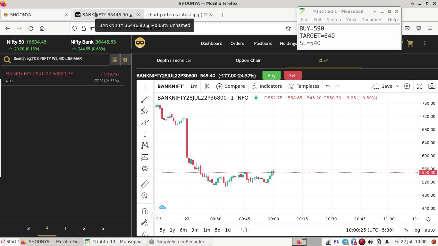Image resolution: width=438 pixels, height=246 pixels.
Task: Click the Shoonya infinity logo
Action: pos(140,43)
